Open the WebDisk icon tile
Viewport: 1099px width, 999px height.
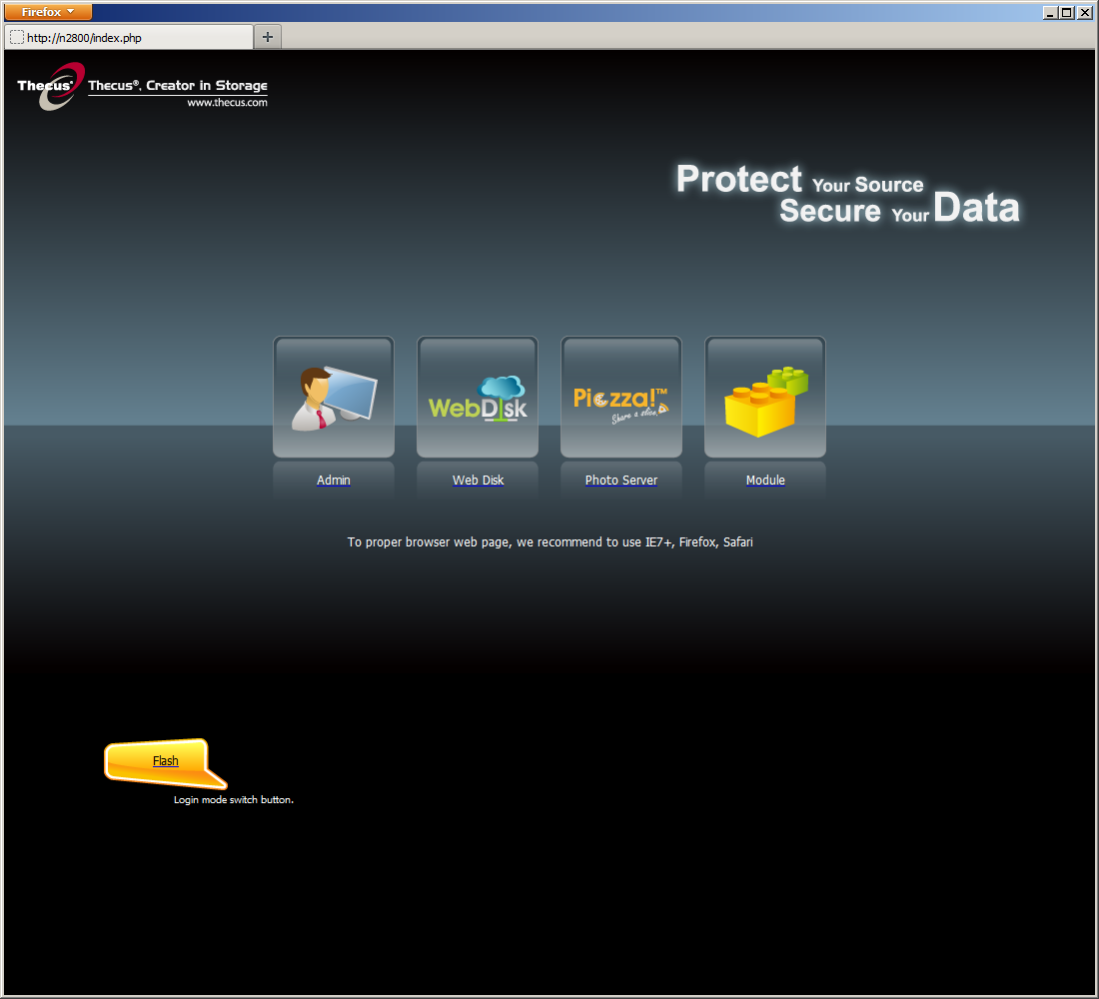pos(478,397)
